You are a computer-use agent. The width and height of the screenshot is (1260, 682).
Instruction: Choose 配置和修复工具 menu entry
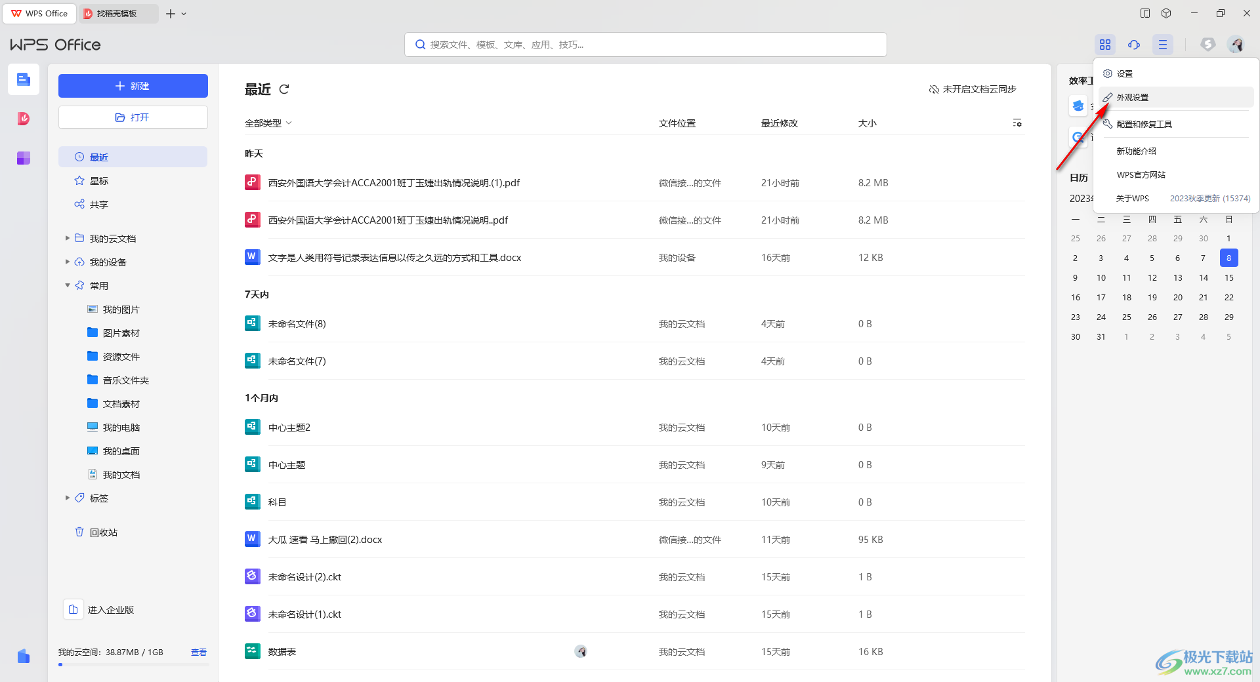pyautogui.click(x=1176, y=124)
